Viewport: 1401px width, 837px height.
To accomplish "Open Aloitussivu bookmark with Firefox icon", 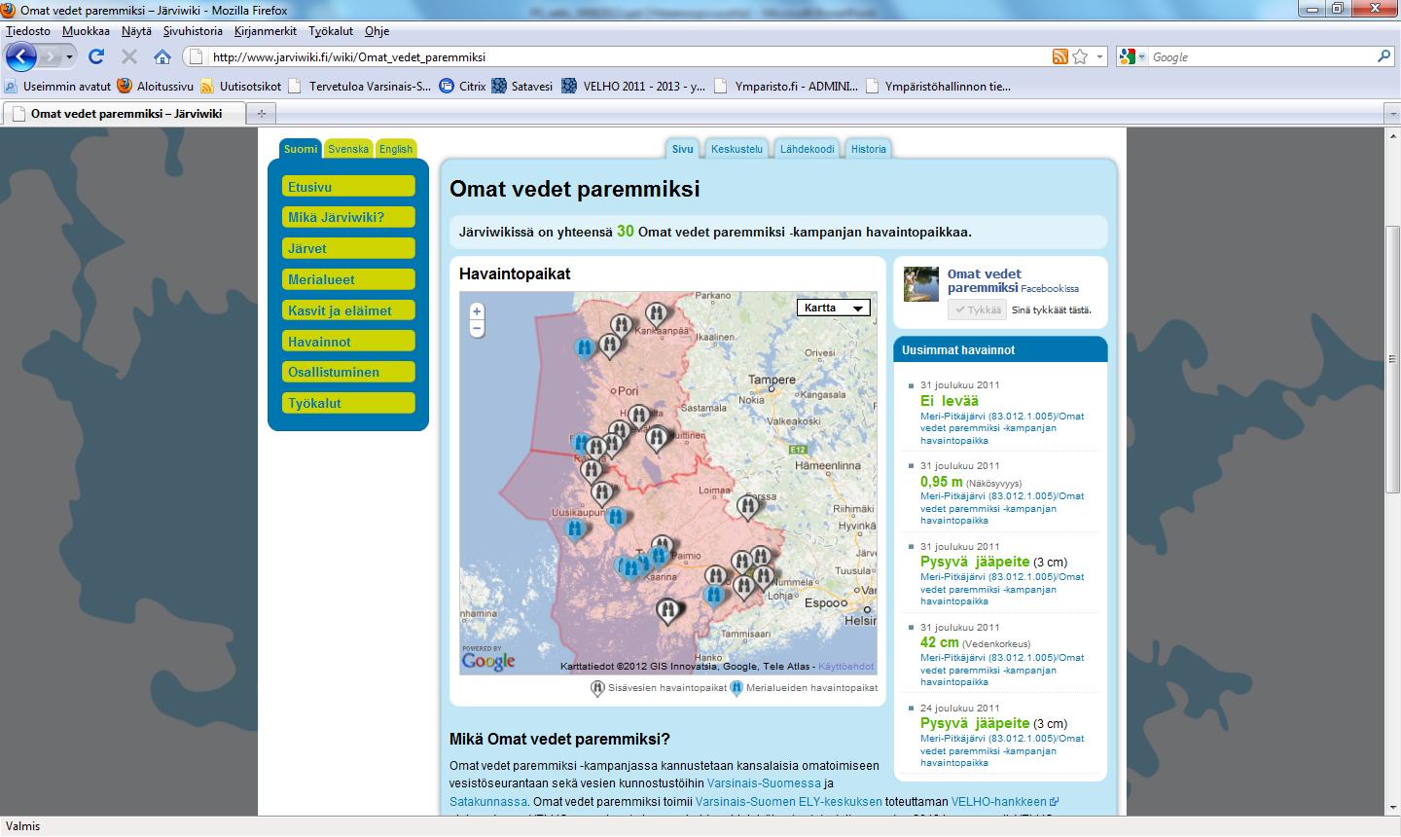I will (x=155, y=86).
